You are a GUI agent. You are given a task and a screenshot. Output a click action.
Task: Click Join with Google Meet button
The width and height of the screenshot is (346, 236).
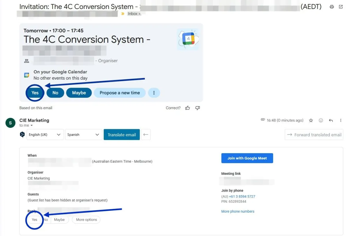247,158
